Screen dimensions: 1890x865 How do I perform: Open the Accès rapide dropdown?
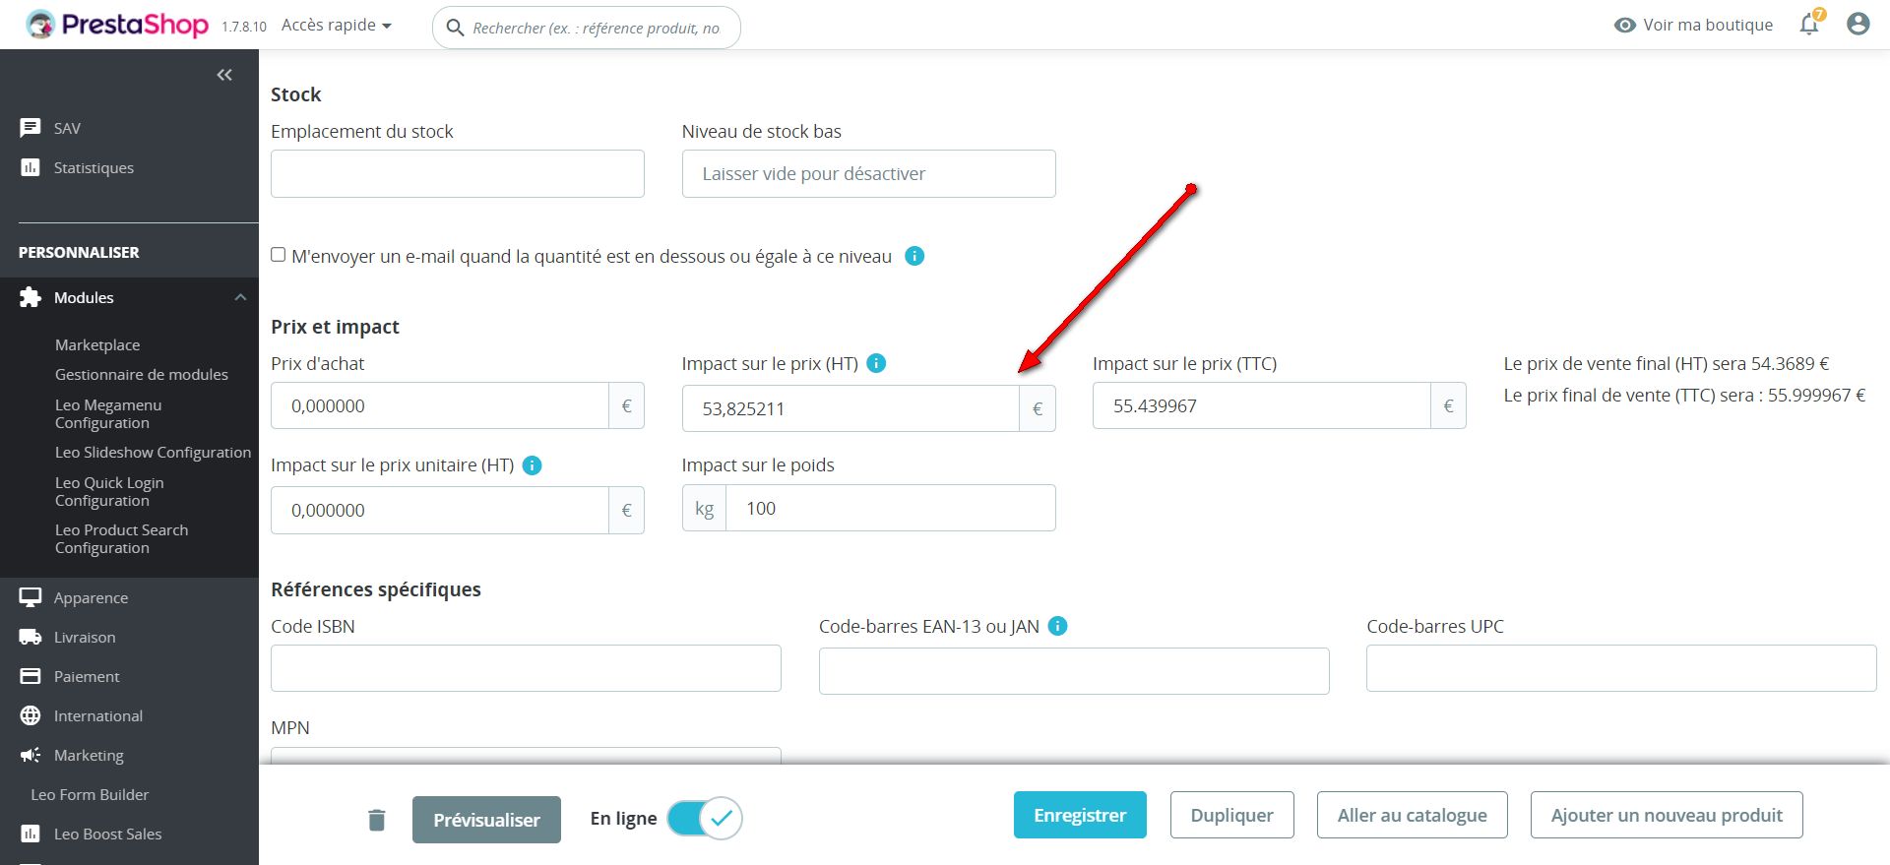click(x=337, y=25)
